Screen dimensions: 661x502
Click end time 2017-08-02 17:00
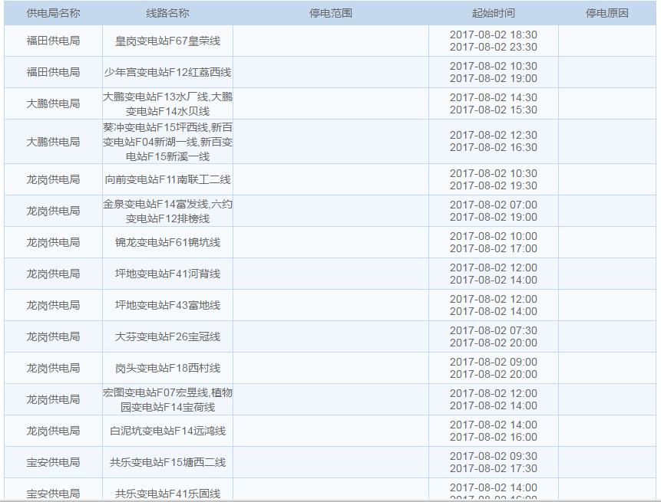tap(494, 248)
